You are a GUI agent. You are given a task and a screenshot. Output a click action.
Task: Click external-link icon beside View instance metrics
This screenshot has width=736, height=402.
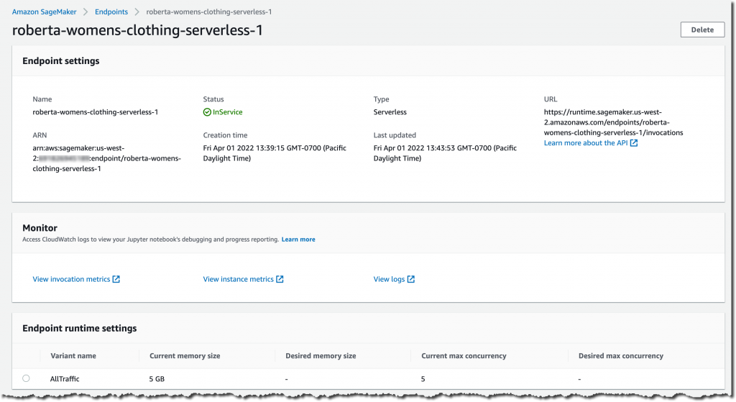pyautogui.click(x=280, y=279)
